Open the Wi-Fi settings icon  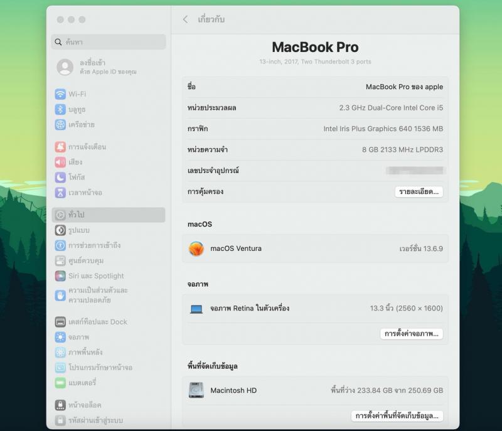[x=60, y=94]
